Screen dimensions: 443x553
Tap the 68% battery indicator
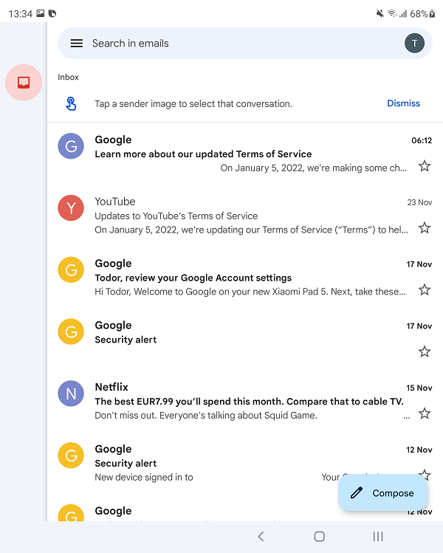tap(422, 14)
